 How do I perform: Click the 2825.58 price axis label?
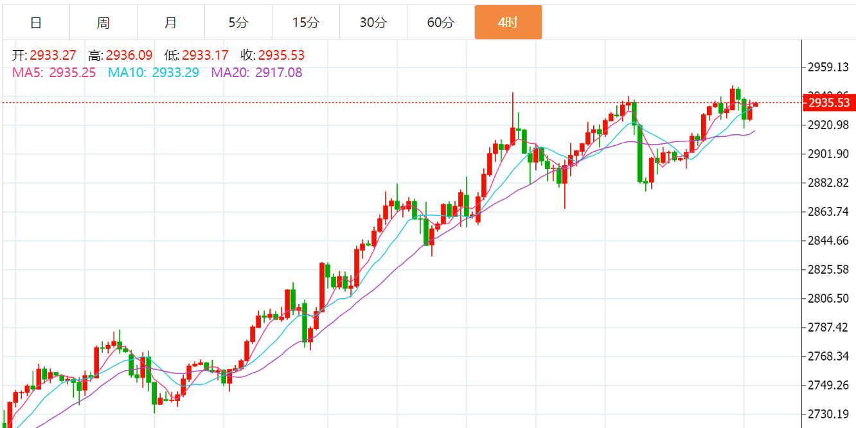coord(828,269)
